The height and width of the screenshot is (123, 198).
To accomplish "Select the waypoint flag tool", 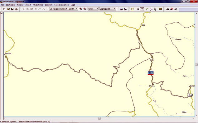I will click(147, 9).
